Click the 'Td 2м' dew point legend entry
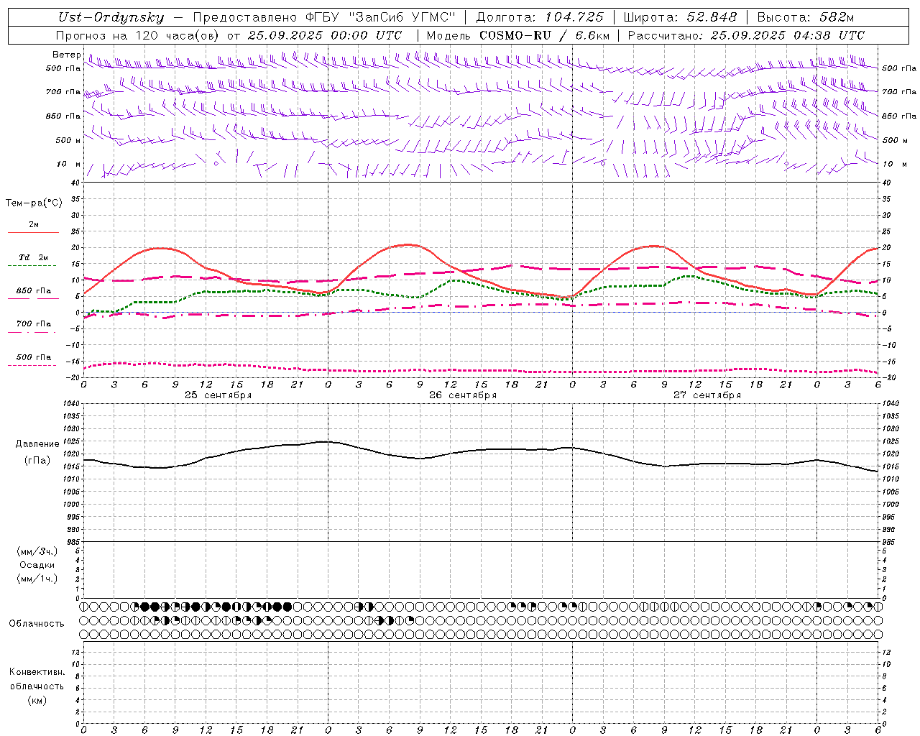The width and height of the screenshot is (920, 736). 34,257
